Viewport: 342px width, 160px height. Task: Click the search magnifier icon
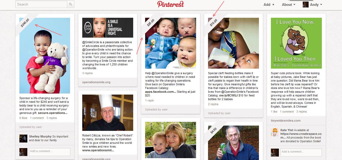71,4
